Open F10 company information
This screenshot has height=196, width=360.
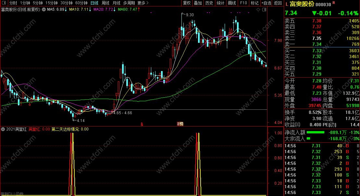click(243, 3)
